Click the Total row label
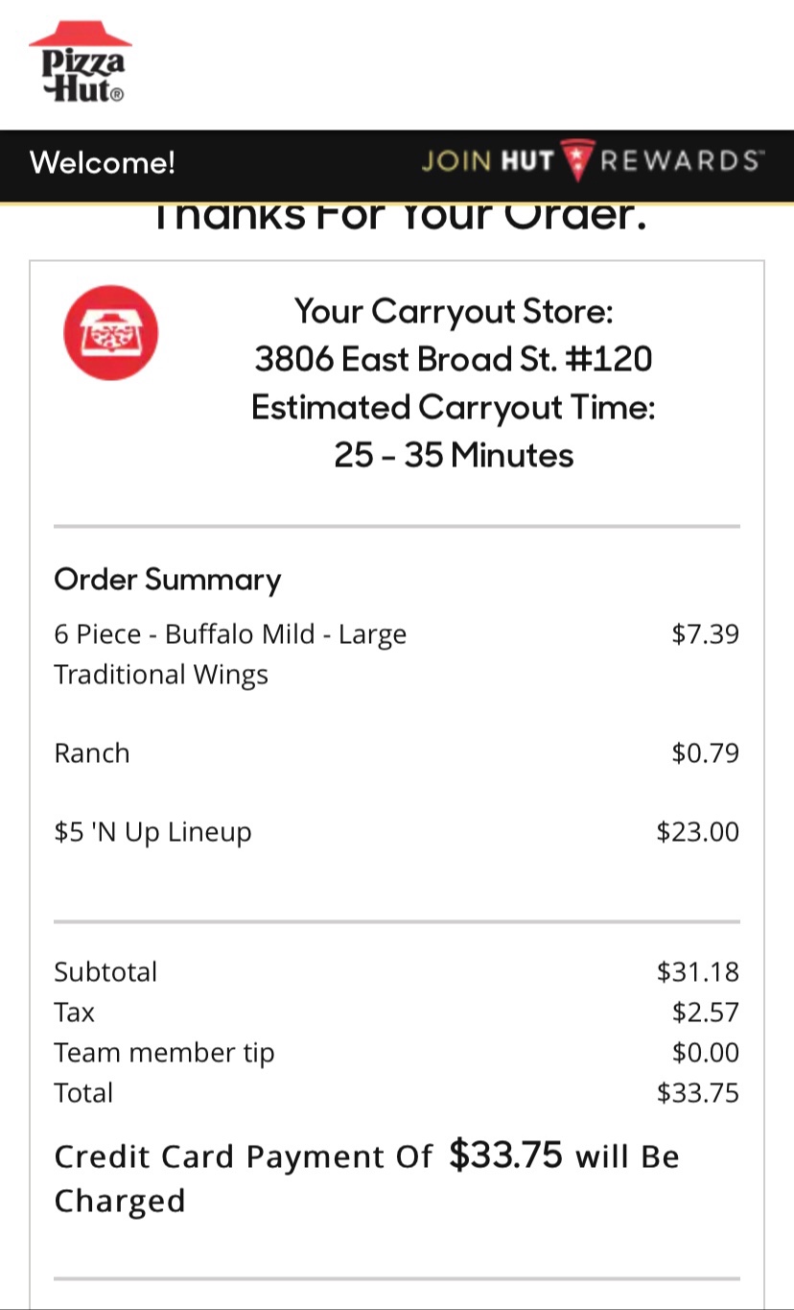The image size is (794, 1310). (x=83, y=1092)
